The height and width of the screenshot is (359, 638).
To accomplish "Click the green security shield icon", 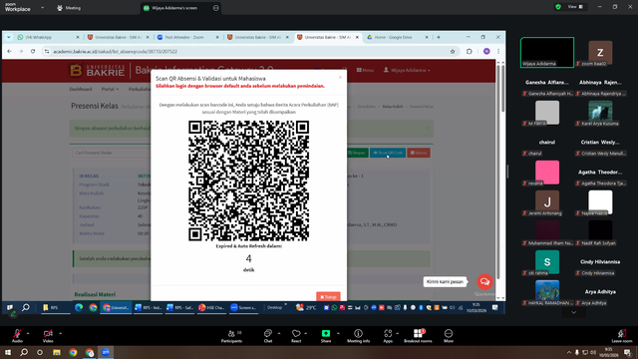I will (x=558, y=7).
